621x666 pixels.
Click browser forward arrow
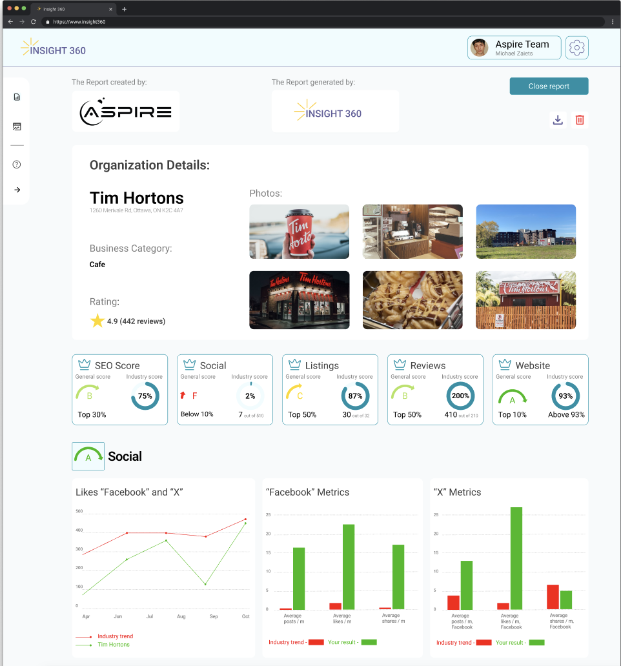point(22,22)
